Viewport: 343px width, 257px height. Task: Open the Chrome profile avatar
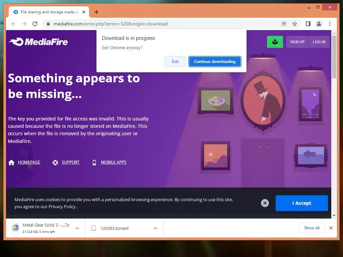(x=319, y=24)
